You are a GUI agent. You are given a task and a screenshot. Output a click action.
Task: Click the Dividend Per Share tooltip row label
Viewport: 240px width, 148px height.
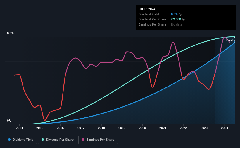click(x=152, y=20)
